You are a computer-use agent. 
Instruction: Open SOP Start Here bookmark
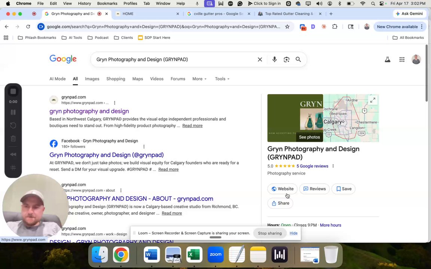click(x=154, y=38)
